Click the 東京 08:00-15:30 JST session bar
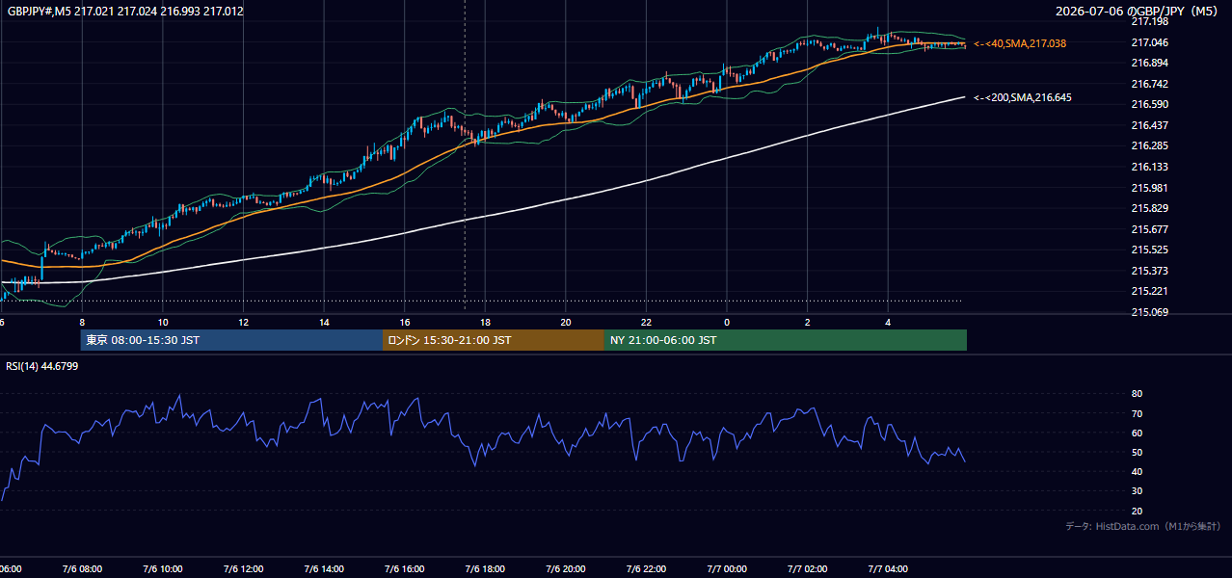 click(232, 340)
